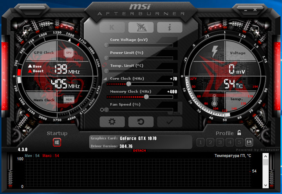The width and height of the screenshot is (282, 194).
Task: Select profile slot 4
Action: [x=230, y=142]
